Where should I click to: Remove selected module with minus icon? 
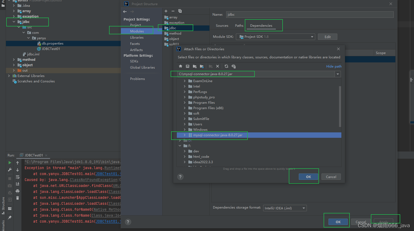coord(173,11)
